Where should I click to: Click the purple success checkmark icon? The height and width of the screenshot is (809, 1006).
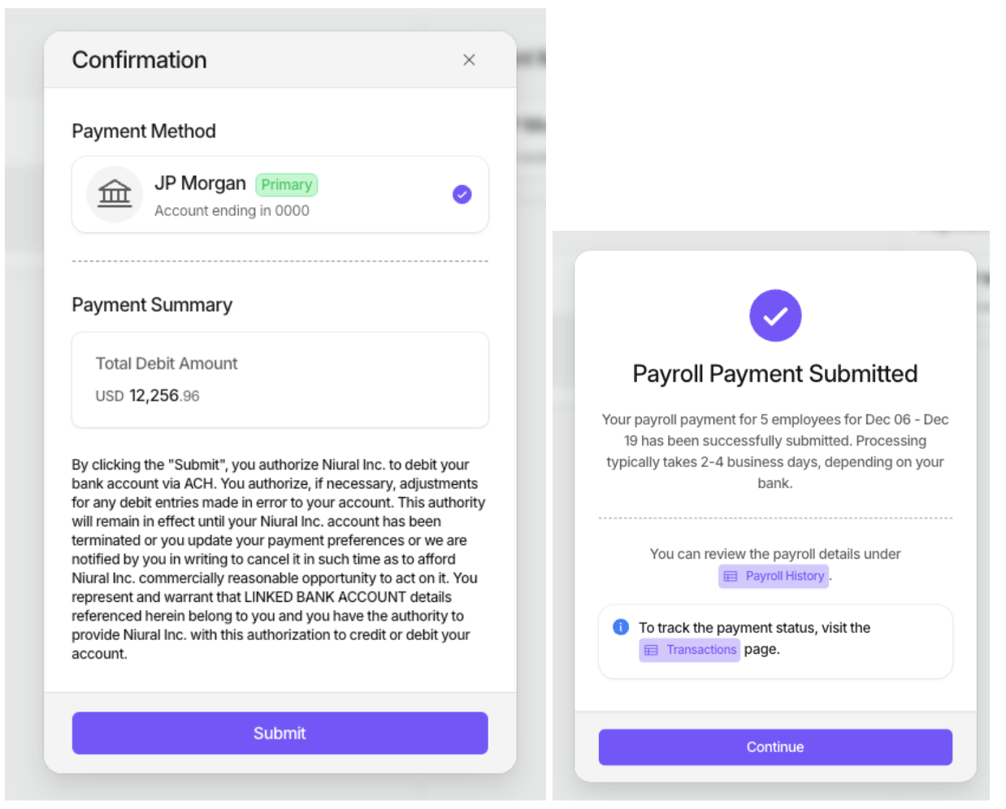tap(775, 316)
